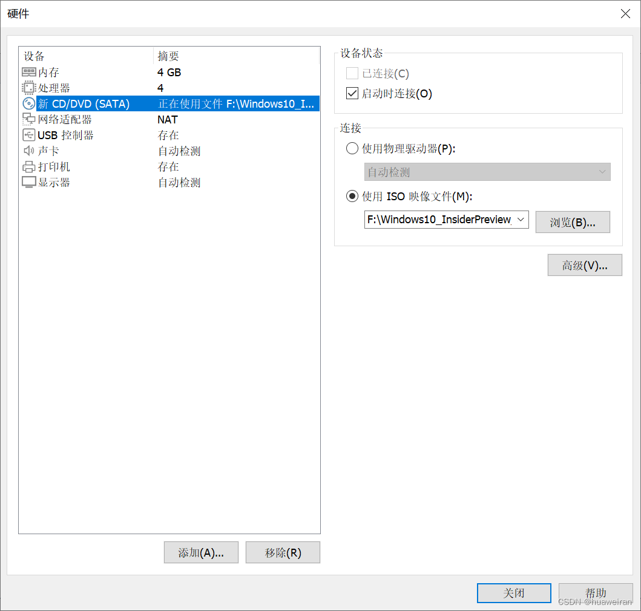Click the 设备 column header
This screenshot has width=641, height=611.
click(87, 56)
